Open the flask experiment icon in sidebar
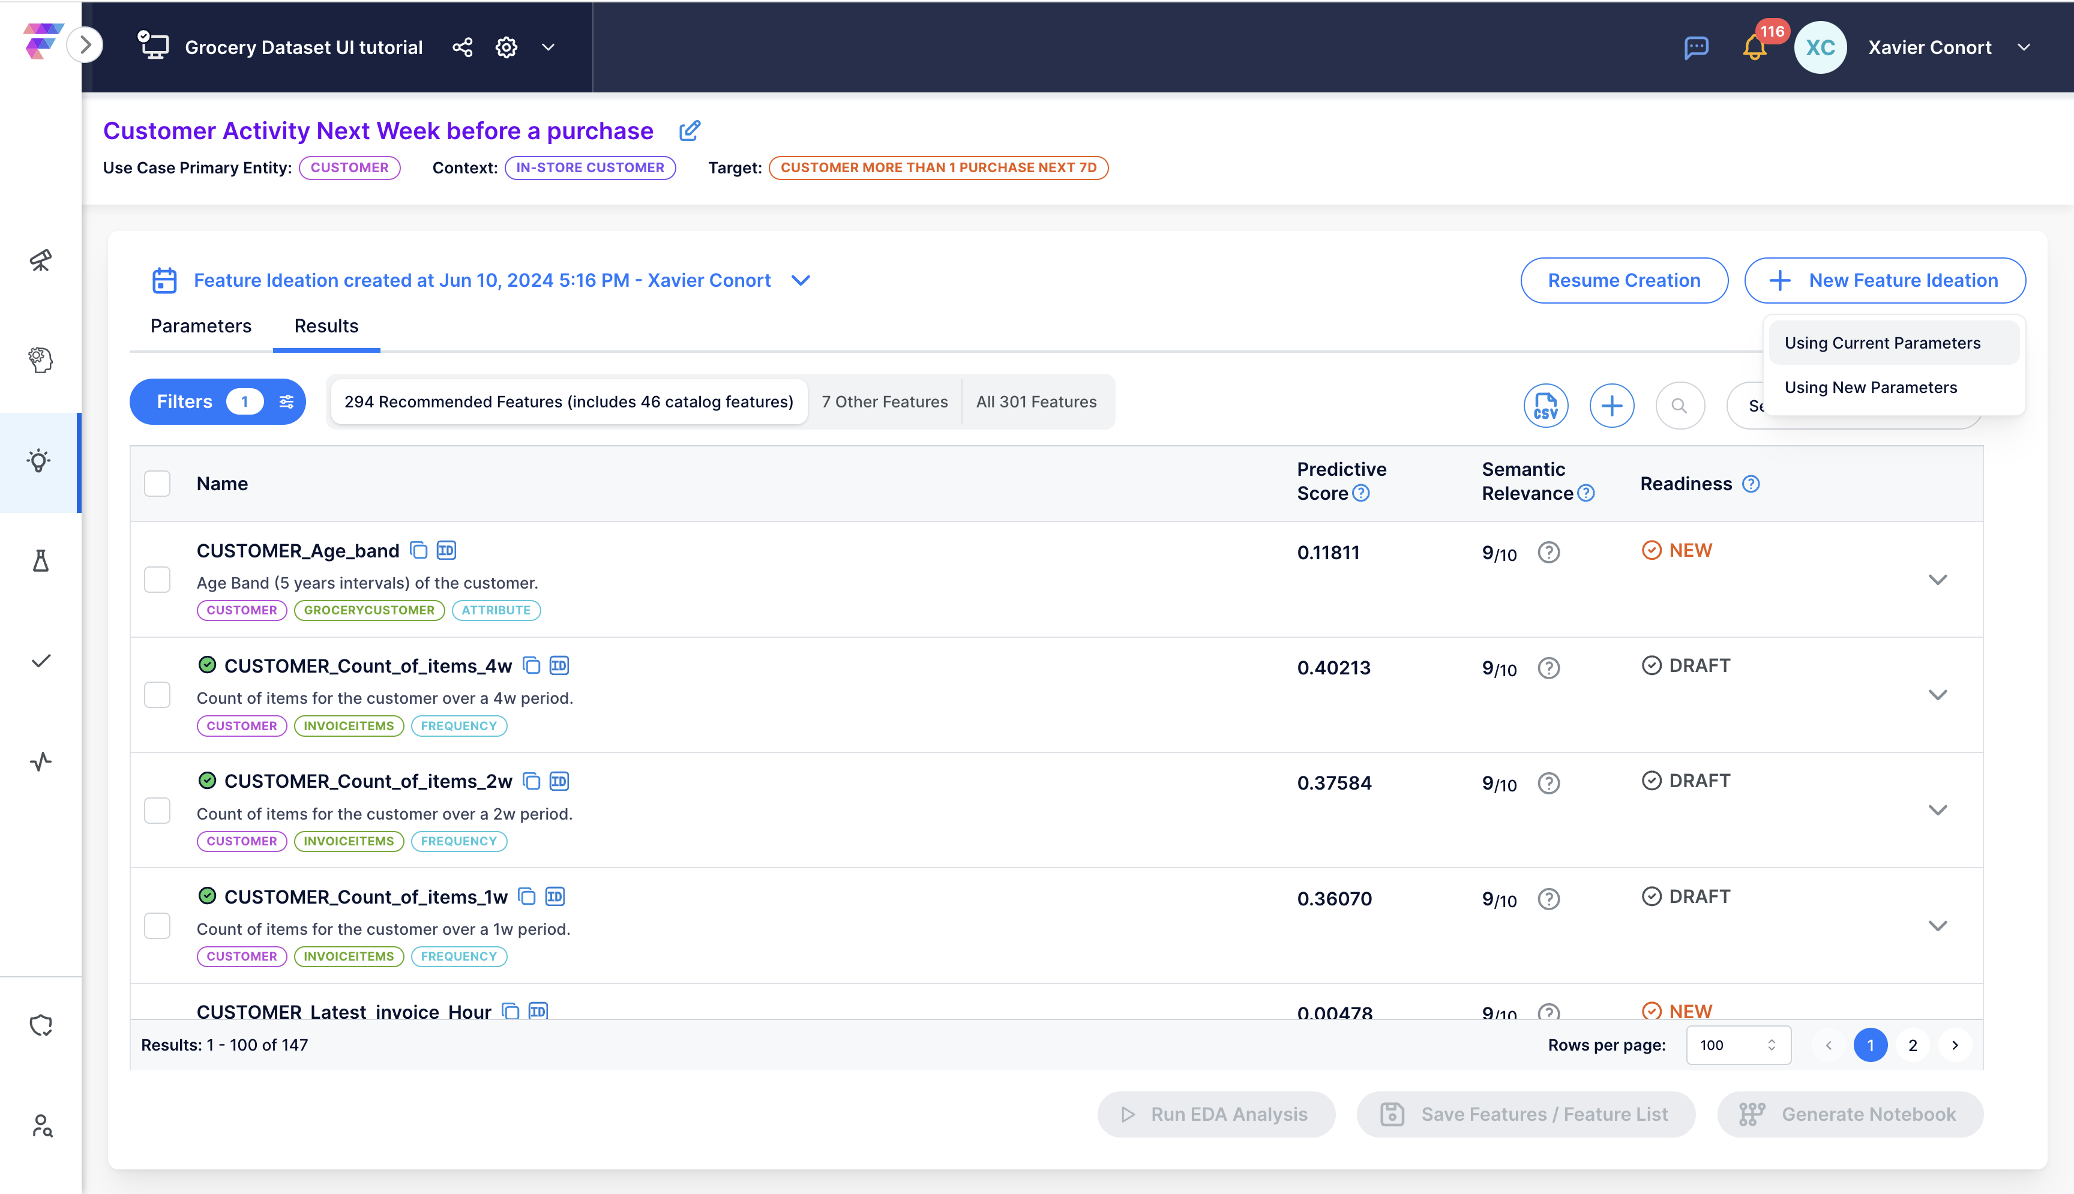 (x=40, y=561)
